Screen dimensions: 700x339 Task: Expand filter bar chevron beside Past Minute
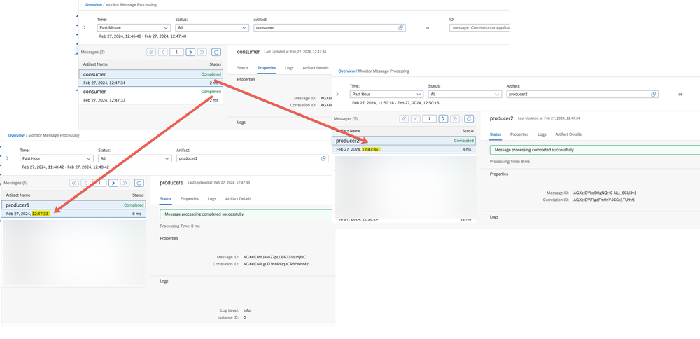tap(85, 27)
